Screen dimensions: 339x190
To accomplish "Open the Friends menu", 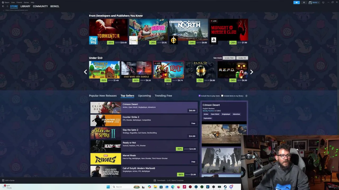I will coord(19,2).
